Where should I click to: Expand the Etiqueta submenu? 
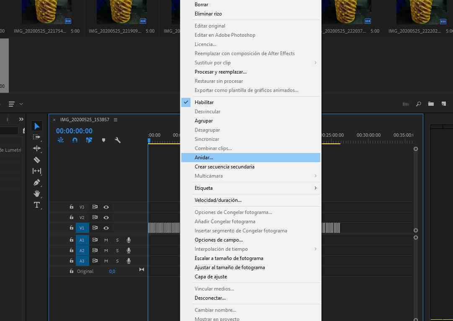tap(251, 188)
